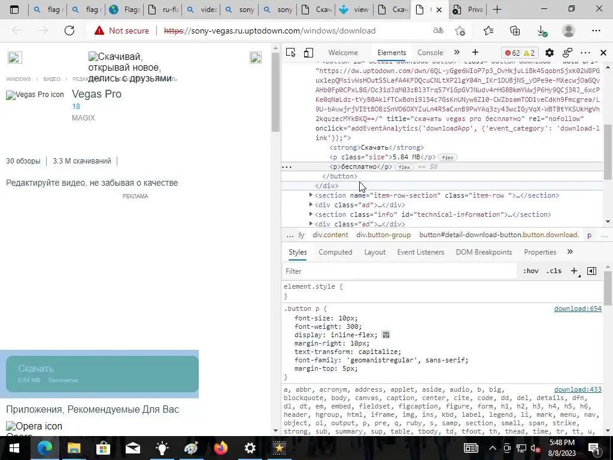Open the translate page icon
Viewport: 613px width, 460px height.
tap(438, 31)
